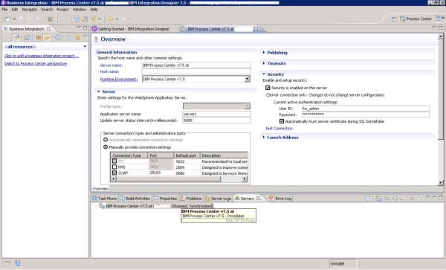Click Collapse All icon in Business Integration view
The image size is (446, 270).
coord(69,37)
